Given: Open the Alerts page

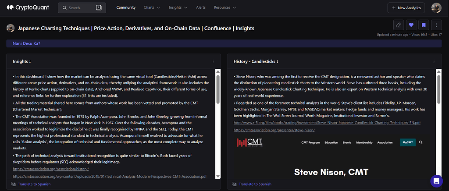Looking at the screenshot, I should (201, 8).
